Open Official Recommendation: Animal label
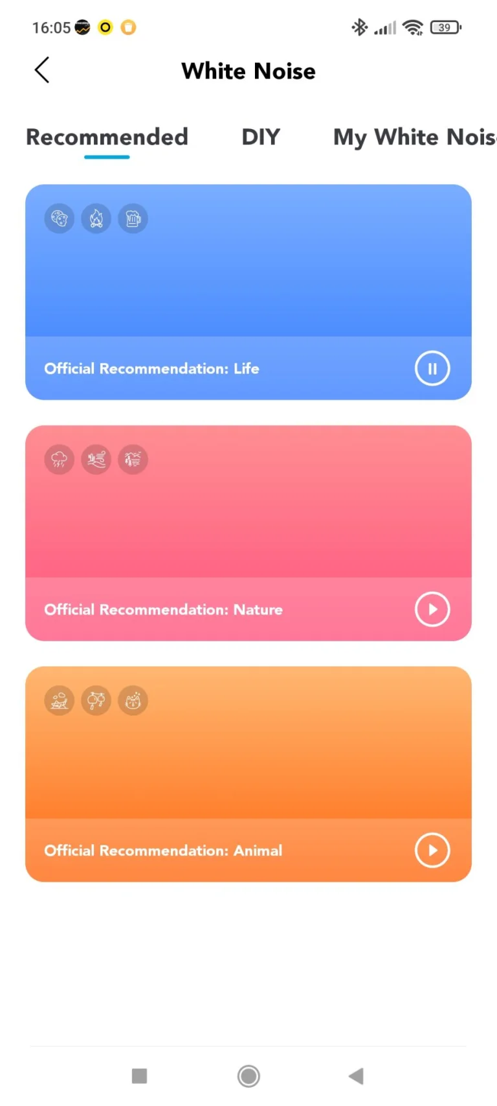497x1106 pixels. 163,851
